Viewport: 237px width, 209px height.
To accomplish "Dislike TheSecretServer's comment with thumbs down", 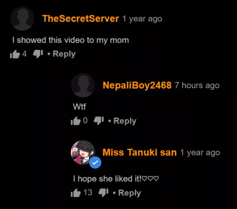I will pyautogui.click(x=38, y=54).
